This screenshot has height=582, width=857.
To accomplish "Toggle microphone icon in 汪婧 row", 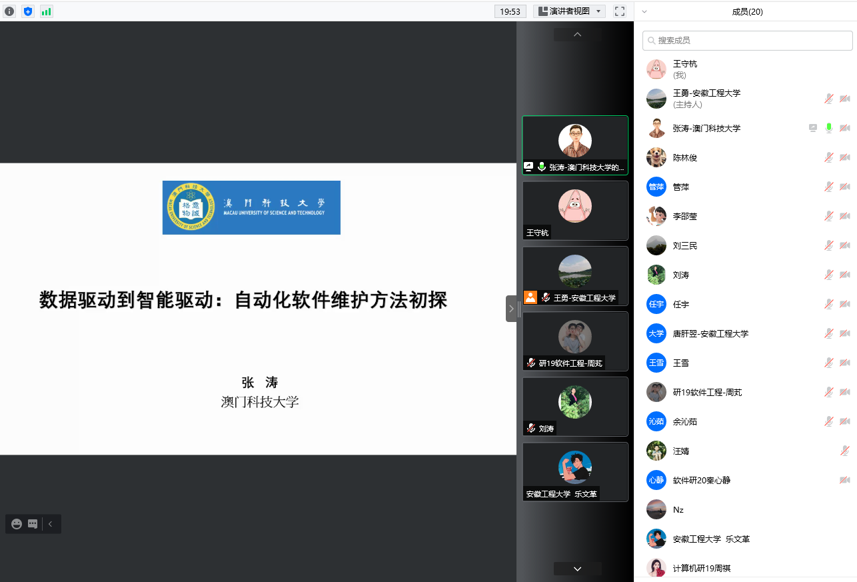I will pos(844,451).
